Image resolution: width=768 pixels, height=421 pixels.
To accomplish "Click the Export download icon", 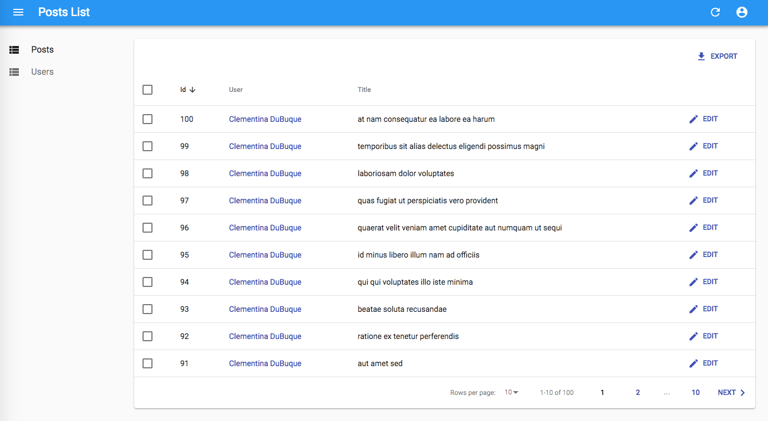I will click(701, 57).
